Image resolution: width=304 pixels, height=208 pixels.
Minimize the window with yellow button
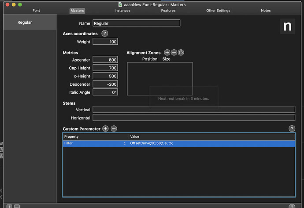14,4
